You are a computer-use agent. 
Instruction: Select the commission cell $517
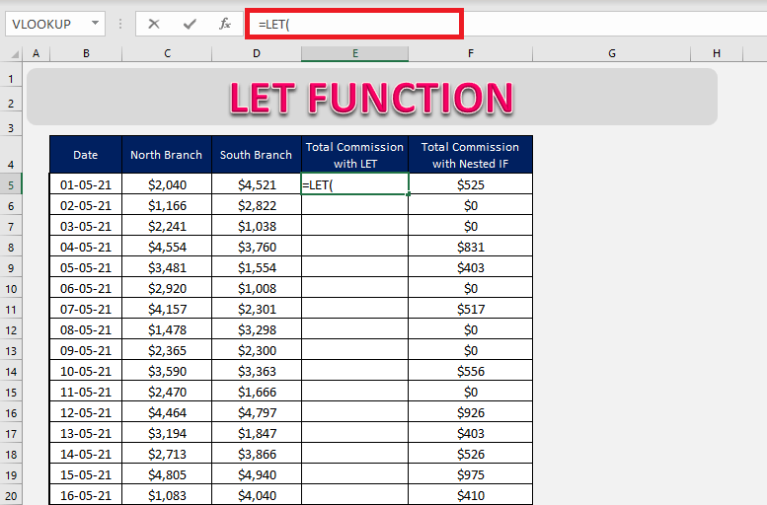tap(471, 309)
